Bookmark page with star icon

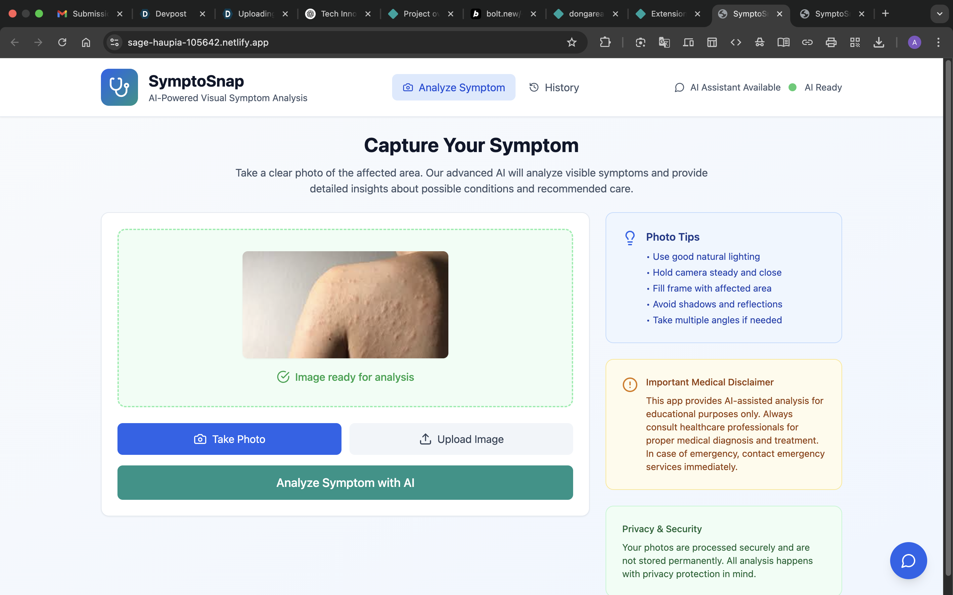click(571, 42)
